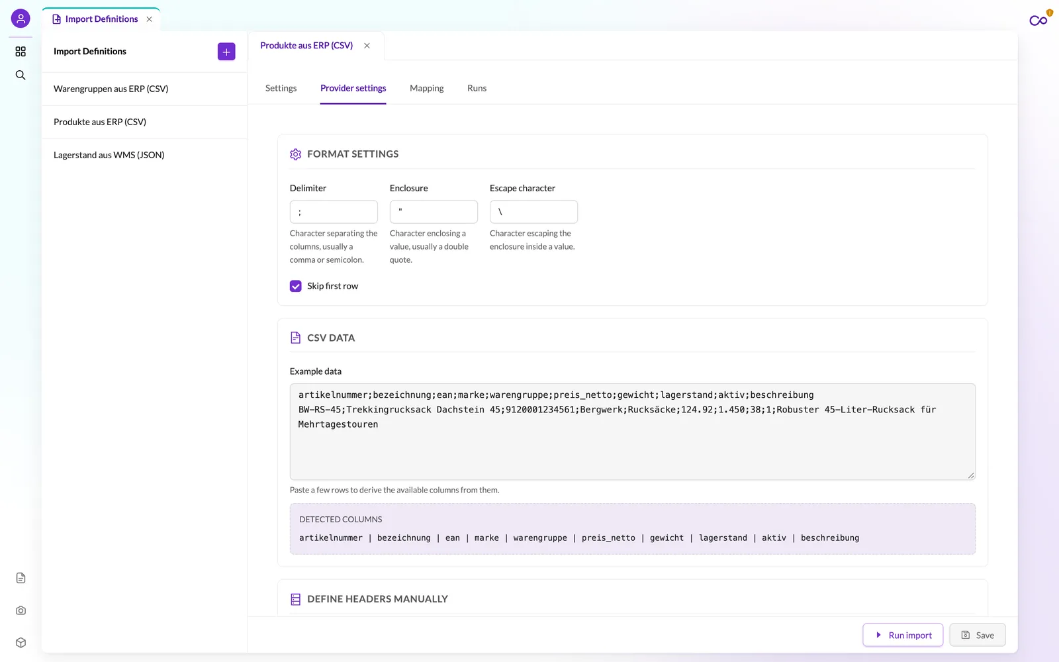Toggle the Skip first row checkbox
The height and width of the screenshot is (662, 1059).
296,286
